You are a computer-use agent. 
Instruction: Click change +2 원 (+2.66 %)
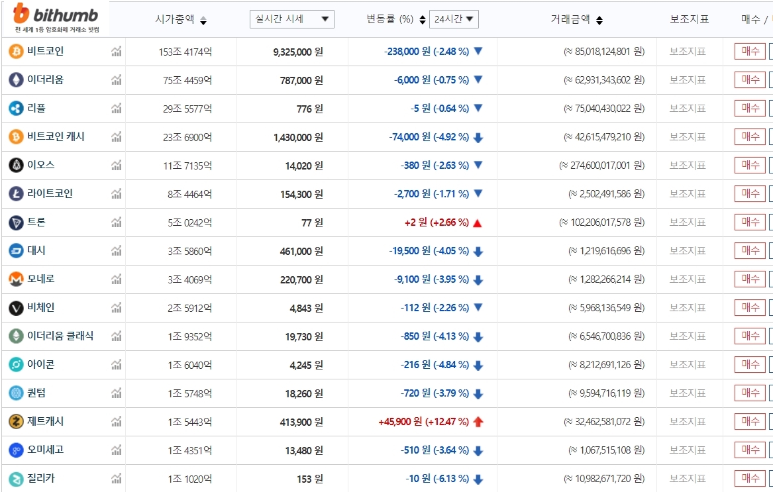[437, 223]
